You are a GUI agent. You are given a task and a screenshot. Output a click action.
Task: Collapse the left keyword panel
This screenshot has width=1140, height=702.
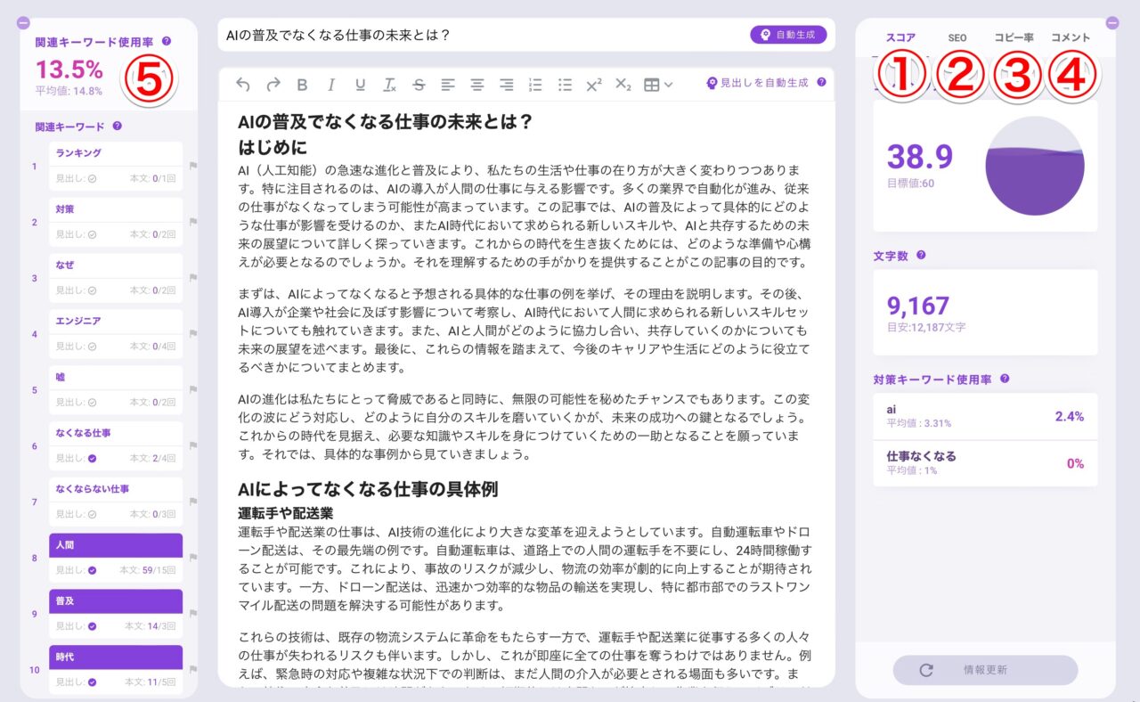coord(24,22)
